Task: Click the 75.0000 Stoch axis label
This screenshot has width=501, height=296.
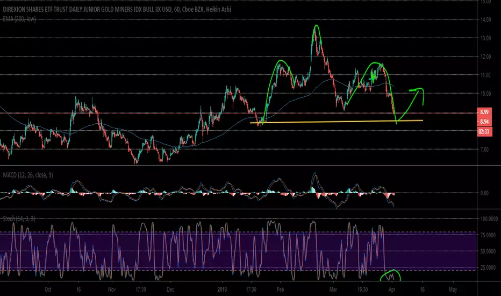Action: 489,235
